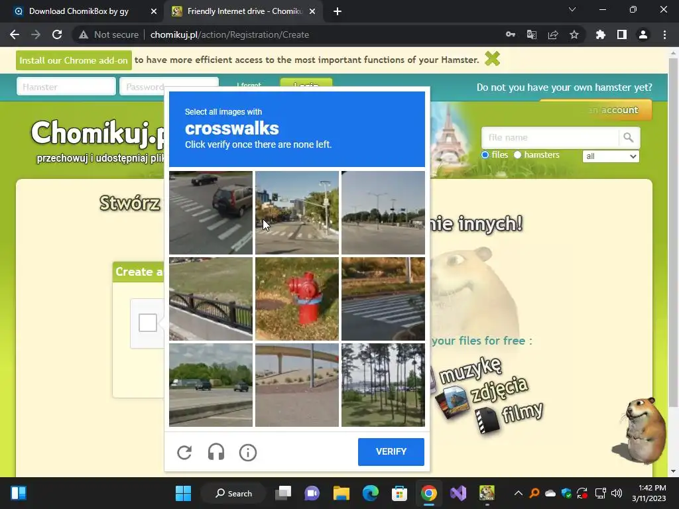679x509 pixels.
Task: Select the highway with cars tile
Action: 210,385
